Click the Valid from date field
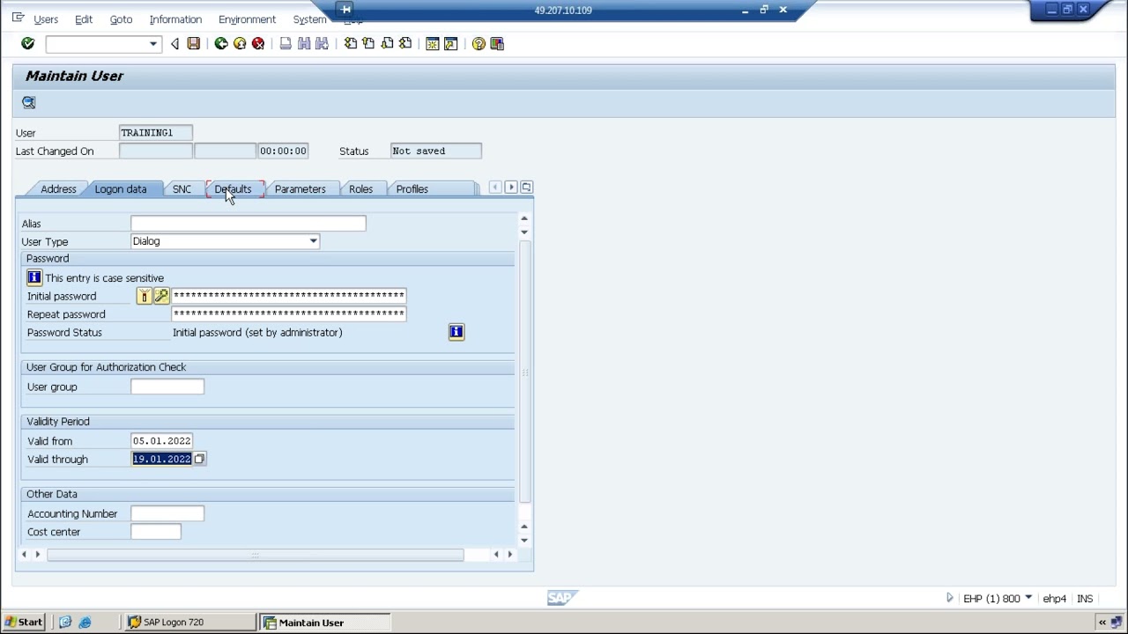 (x=161, y=441)
